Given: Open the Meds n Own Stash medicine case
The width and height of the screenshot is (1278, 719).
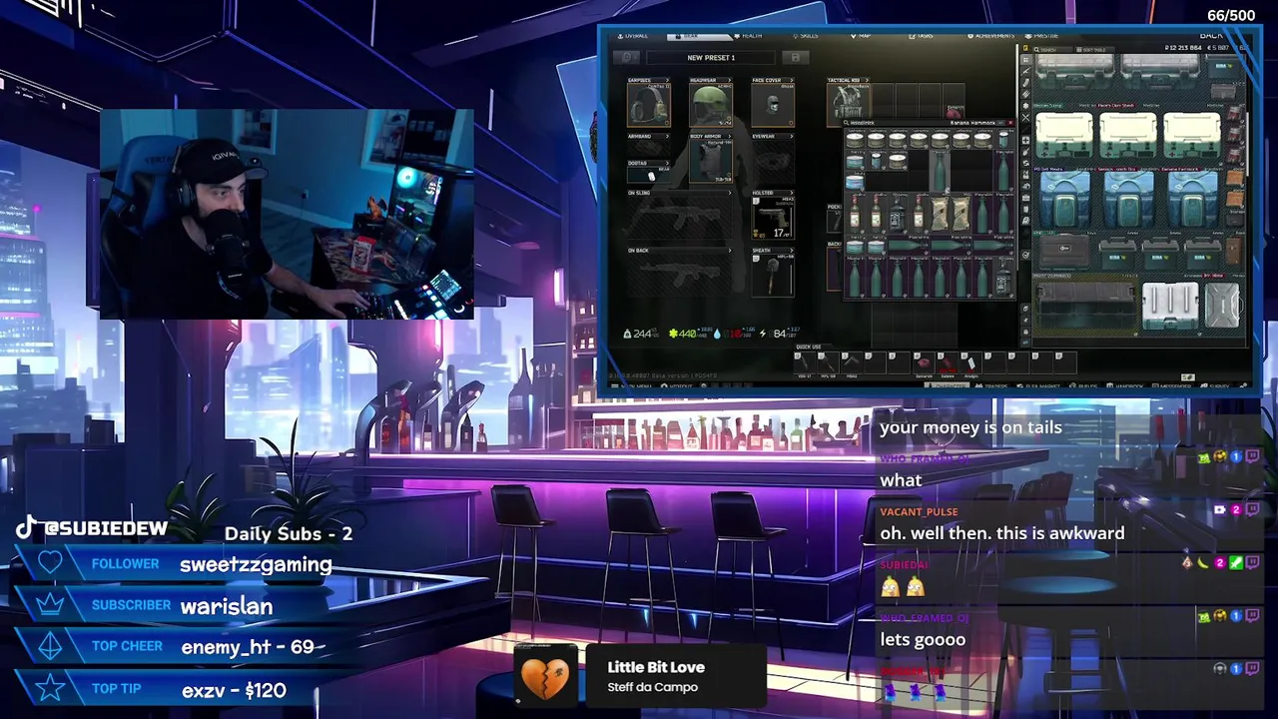Looking at the screenshot, I should (1128, 135).
